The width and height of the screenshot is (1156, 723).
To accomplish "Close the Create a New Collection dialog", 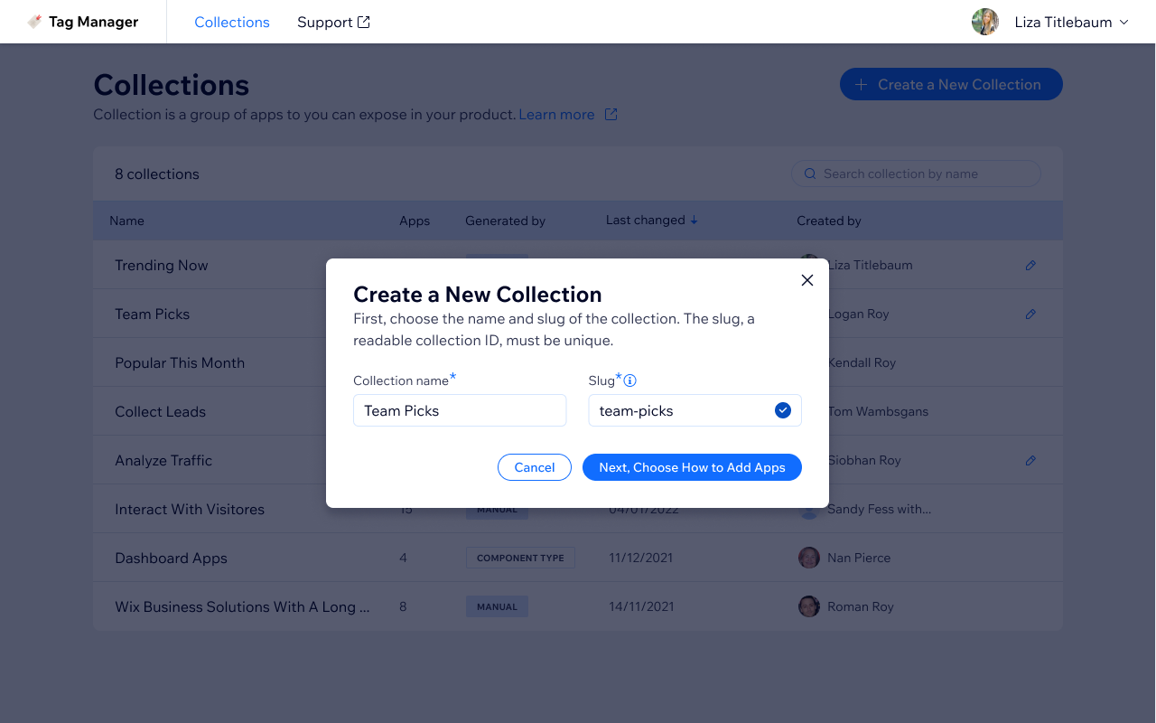I will (807, 280).
